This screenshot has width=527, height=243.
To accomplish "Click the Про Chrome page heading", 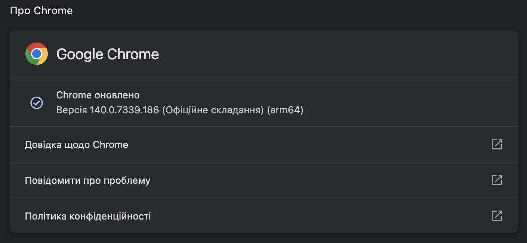I will pos(41,11).
